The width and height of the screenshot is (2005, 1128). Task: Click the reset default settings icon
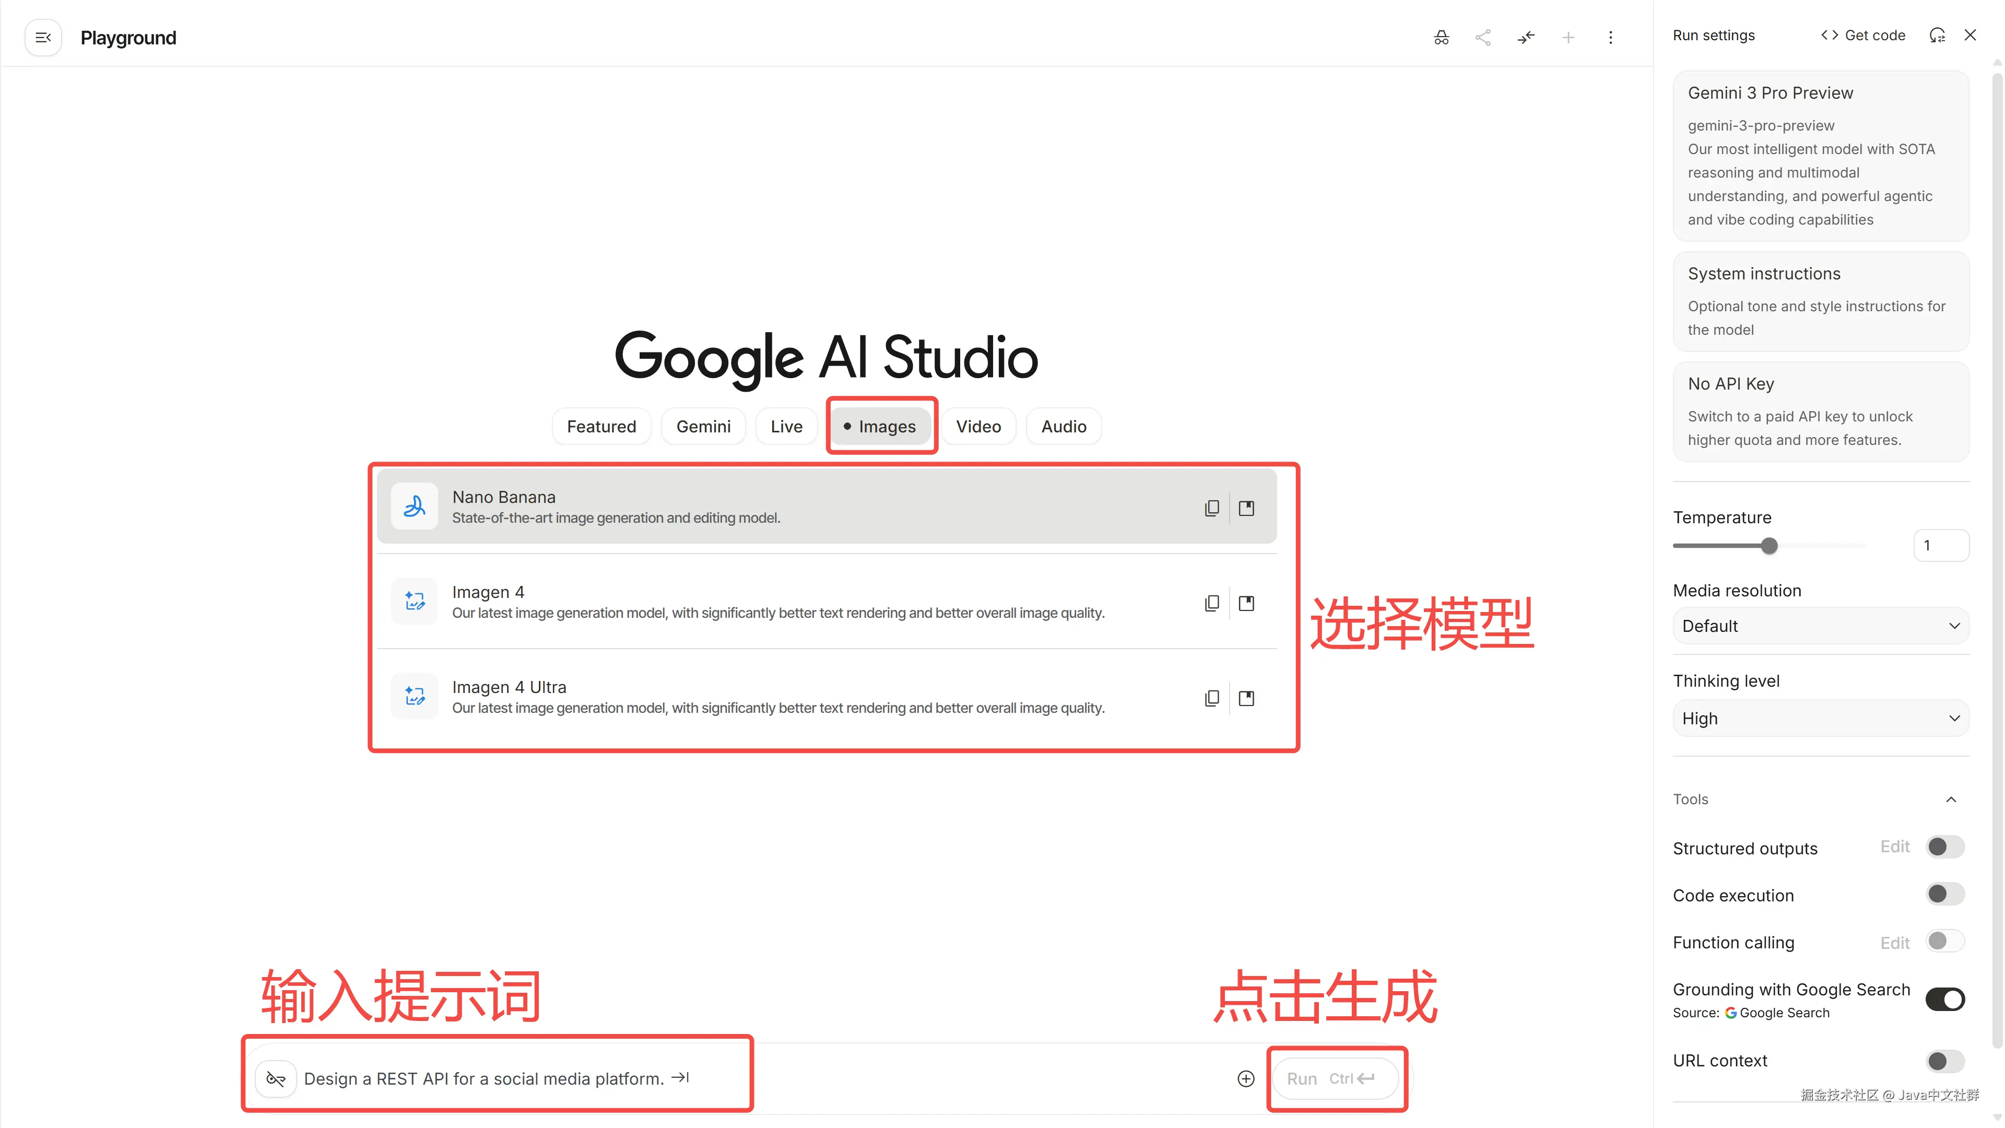(x=1937, y=35)
